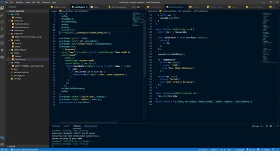
Task: Open the Extensions view
Action: coord(2,36)
